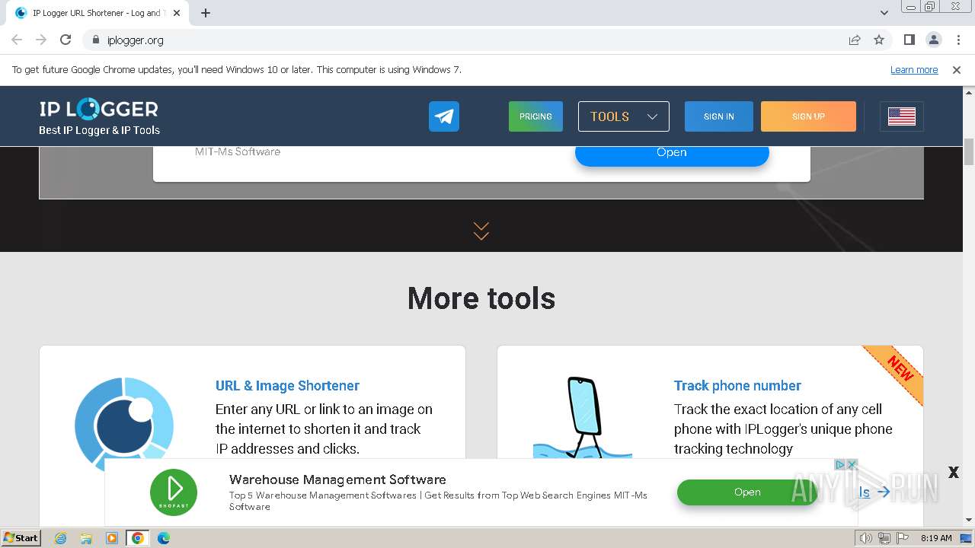This screenshot has width=975, height=548.
Task: Go back using the browser back arrow
Action: tap(17, 40)
